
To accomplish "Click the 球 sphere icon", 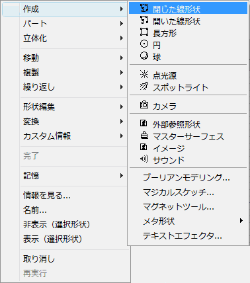I will (x=144, y=56).
